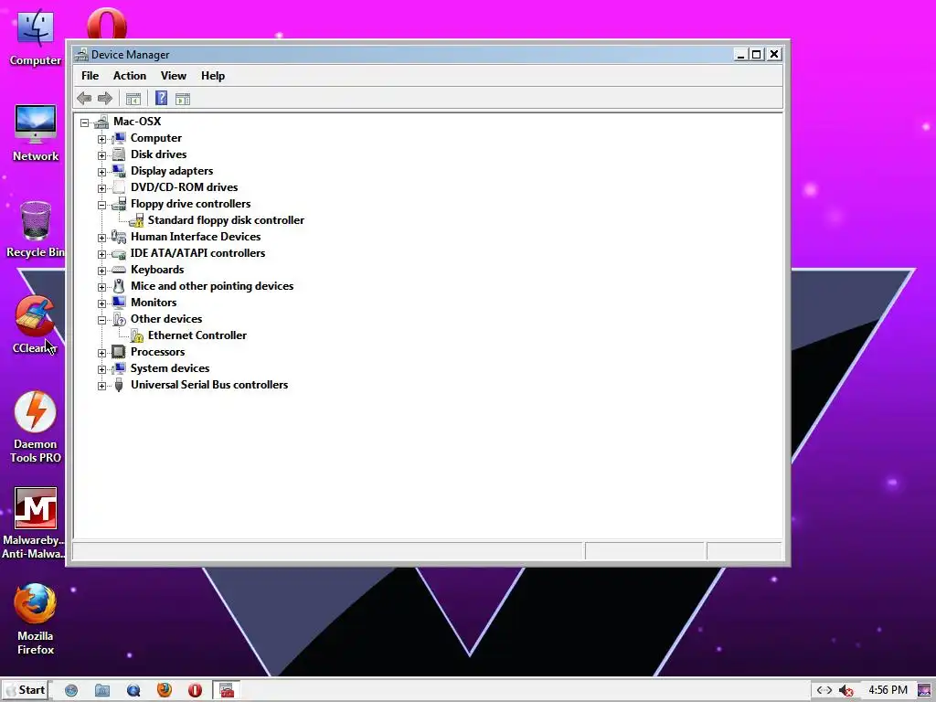Click the network arrows icon in system tray
936x702 pixels.
824,691
